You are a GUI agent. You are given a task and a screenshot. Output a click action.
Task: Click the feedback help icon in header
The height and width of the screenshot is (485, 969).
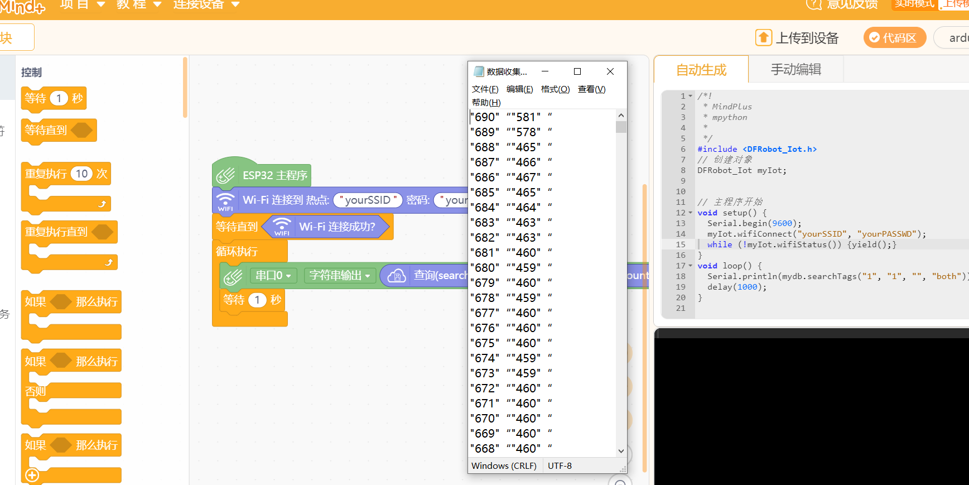[x=814, y=4]
